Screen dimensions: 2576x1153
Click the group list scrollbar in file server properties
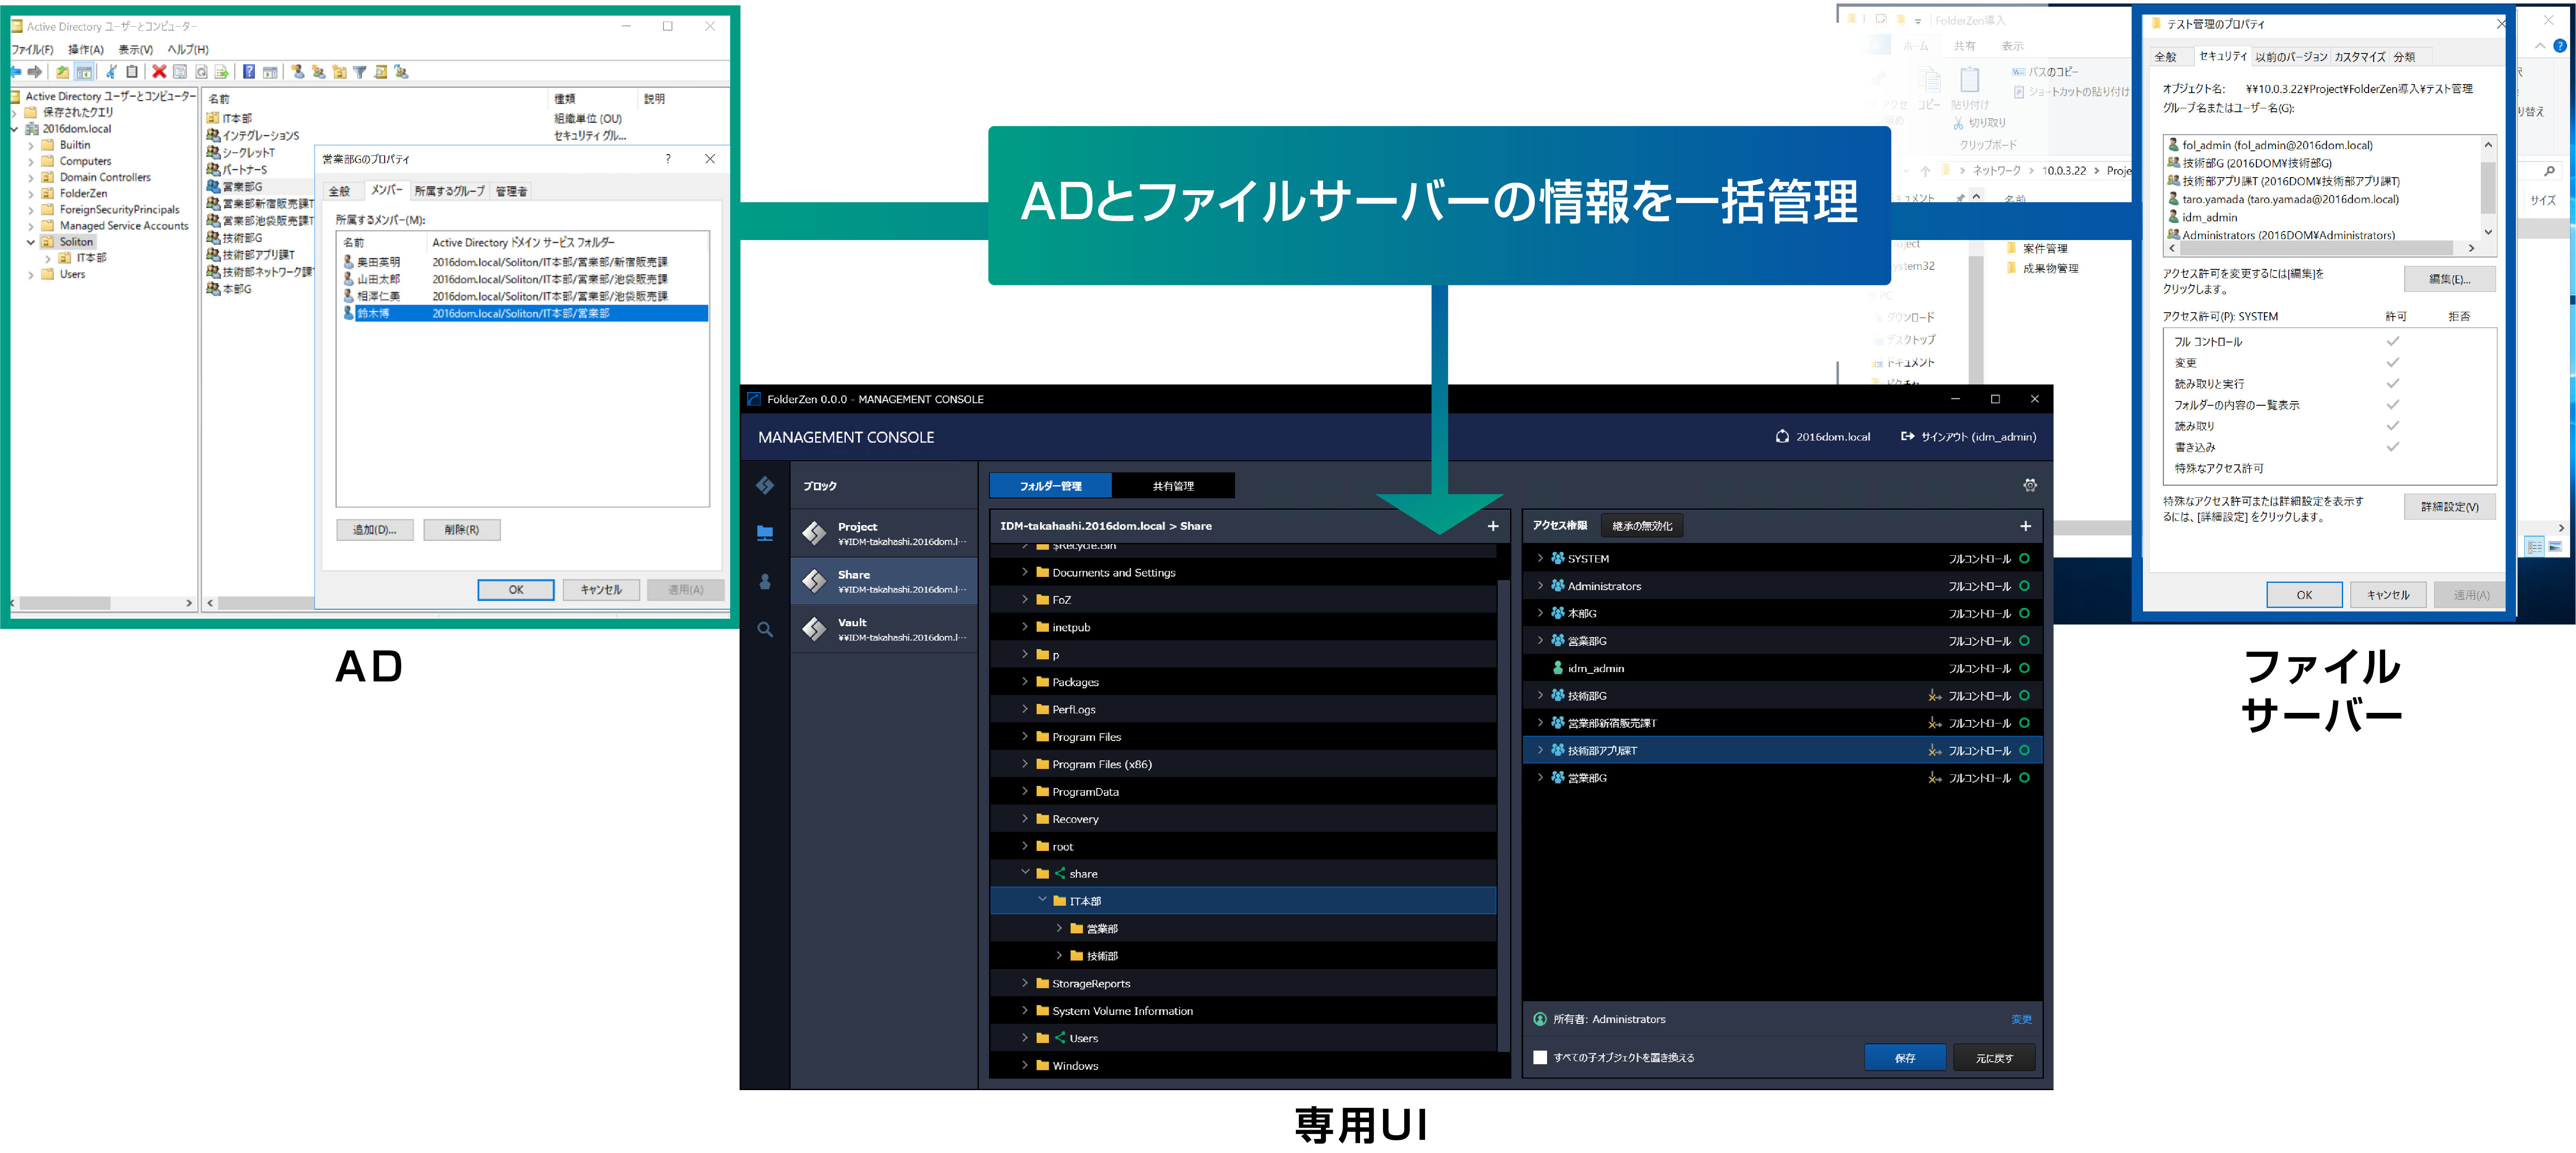pos(2488,189)
